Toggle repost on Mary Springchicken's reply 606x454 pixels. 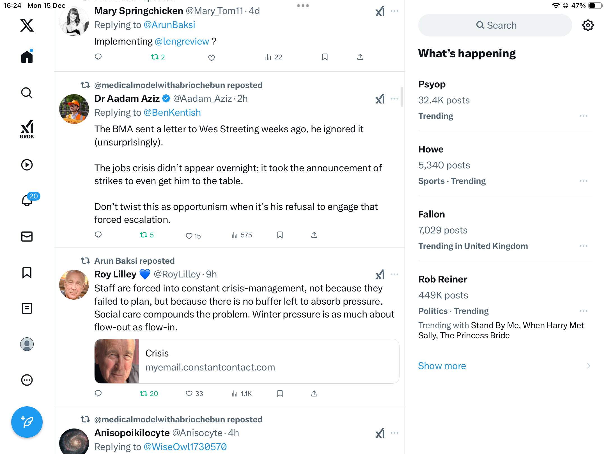pyautogui.click(x=155, y=57)
